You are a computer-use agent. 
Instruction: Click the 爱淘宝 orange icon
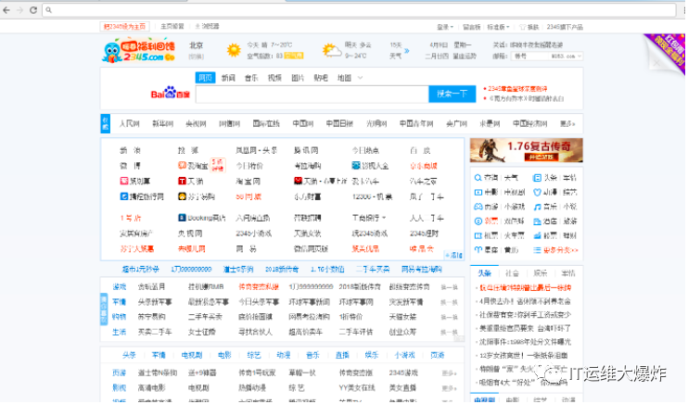[x=182, y=165]
